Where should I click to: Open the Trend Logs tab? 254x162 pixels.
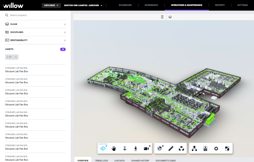click(x=101, y=160)
